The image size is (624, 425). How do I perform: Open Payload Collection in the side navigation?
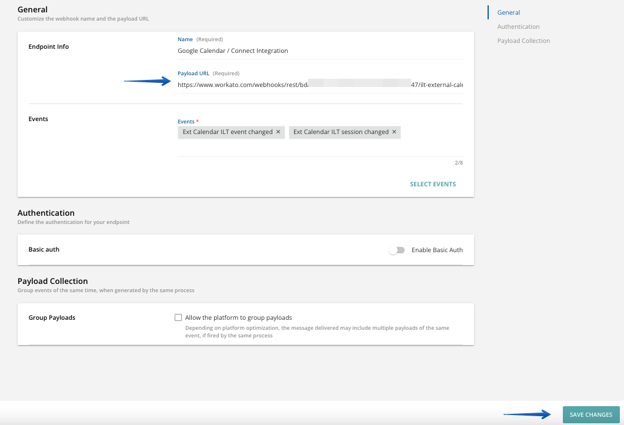click(x=523, y=41)
